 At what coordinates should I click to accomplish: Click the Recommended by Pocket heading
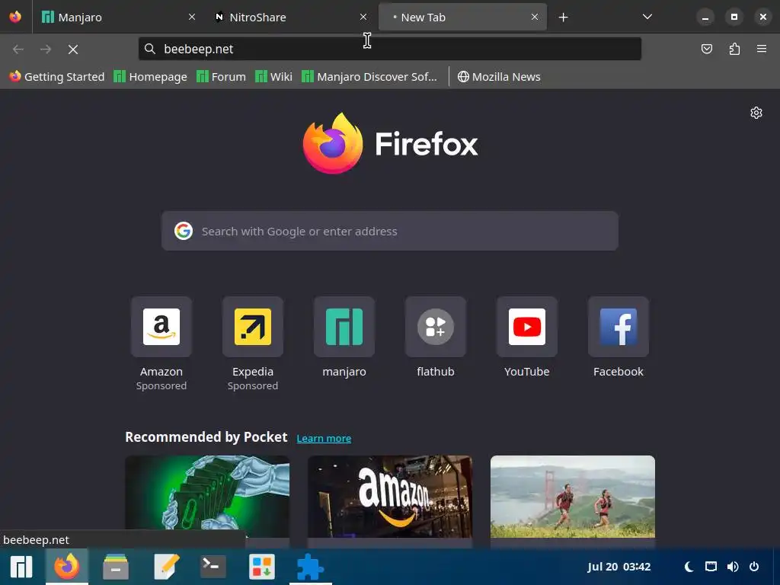[206, 436]
